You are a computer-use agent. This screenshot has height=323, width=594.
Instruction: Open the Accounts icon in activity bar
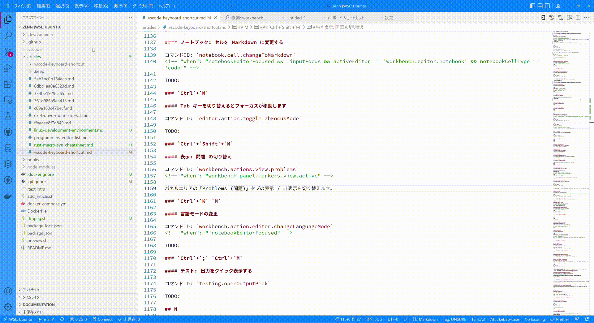[x=8, y=291]
